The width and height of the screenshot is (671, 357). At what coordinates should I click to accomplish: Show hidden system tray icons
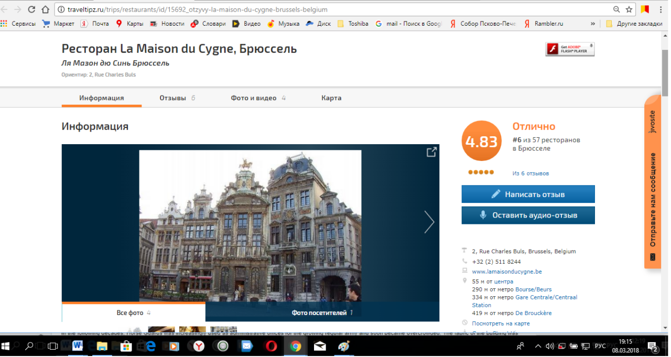[x=538, y=346]
